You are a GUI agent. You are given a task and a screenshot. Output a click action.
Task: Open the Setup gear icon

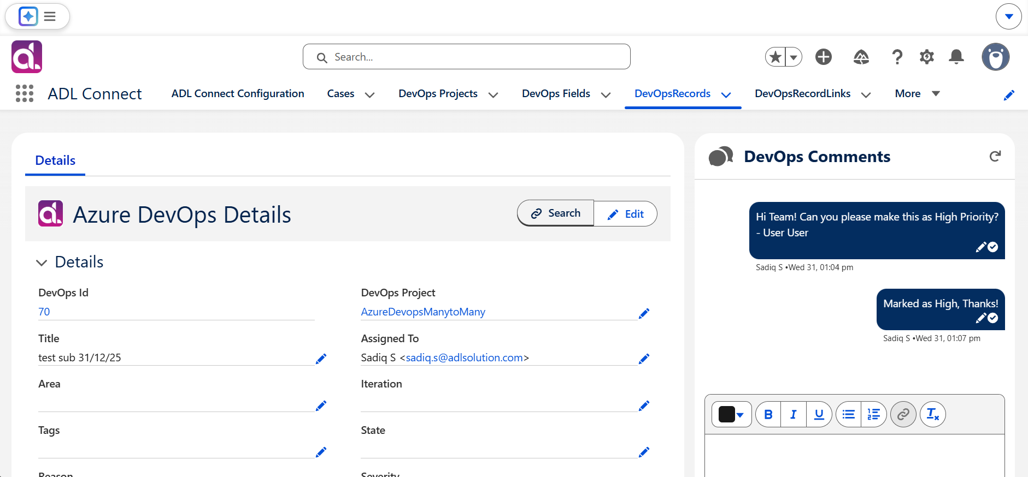pyautogui.click(x=926, y=57)
